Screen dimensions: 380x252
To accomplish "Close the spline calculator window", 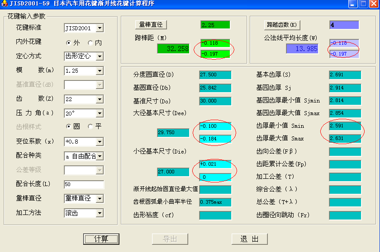I will pyautogui.click(x=374, y=4).
